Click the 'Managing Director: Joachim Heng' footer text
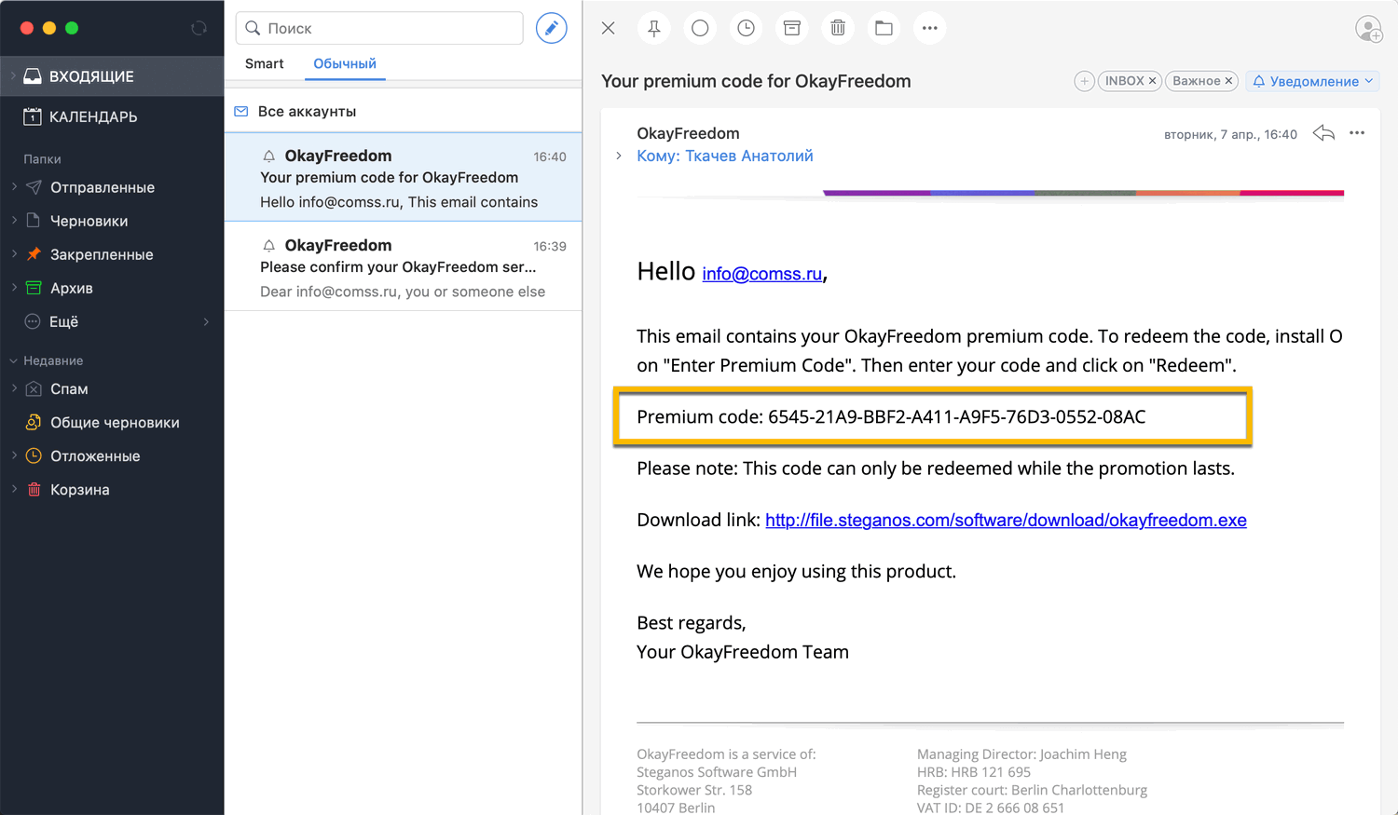This screenshot has height=815, width=1398. click(x=1021, y=754)
